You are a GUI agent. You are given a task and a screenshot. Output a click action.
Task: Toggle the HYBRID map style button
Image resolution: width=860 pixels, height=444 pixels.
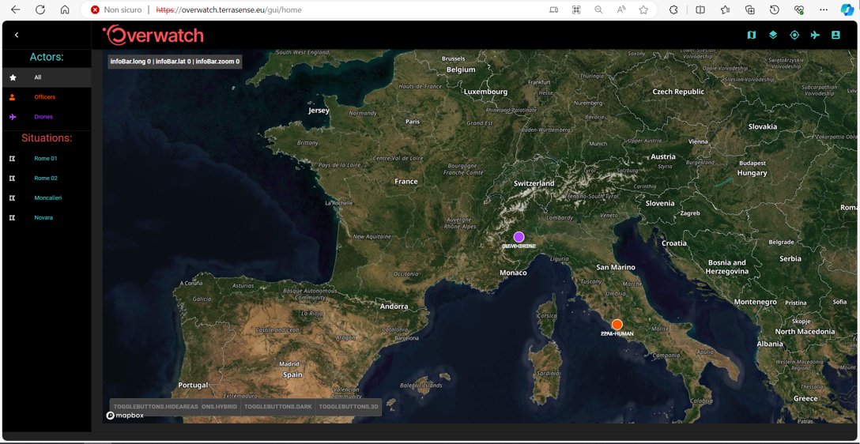point(220,407)
